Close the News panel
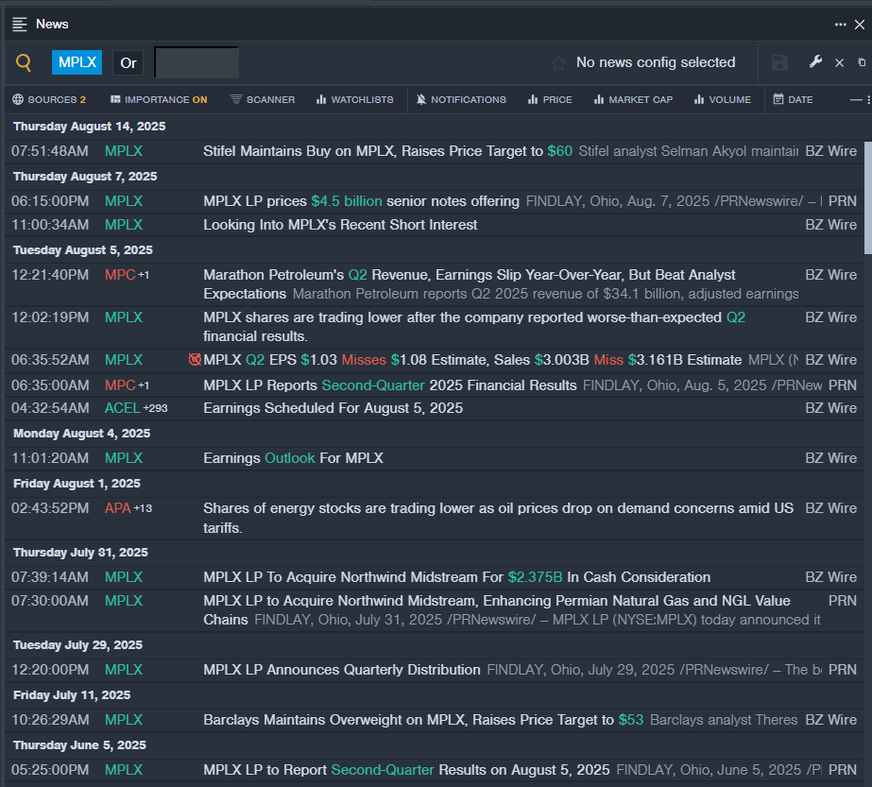This screenshot has height=787, width=872. tap(860, 25)
